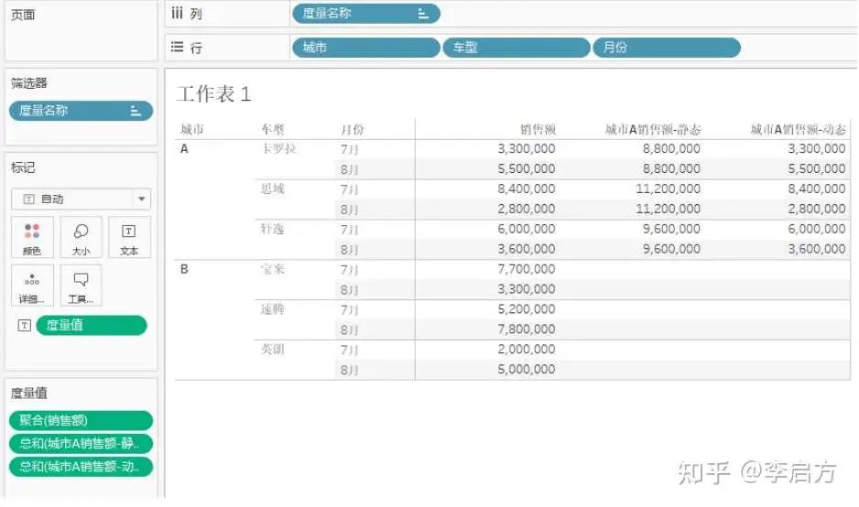Select the 度量值 pill on marks card
The image size is (859, 507).
pos(92,326)
